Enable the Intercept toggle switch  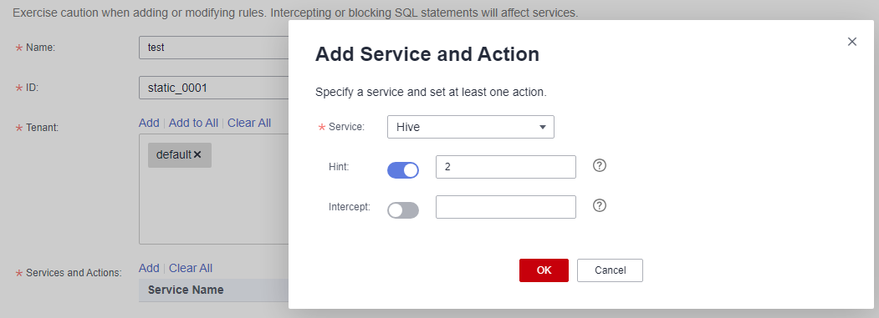(403, 210)
